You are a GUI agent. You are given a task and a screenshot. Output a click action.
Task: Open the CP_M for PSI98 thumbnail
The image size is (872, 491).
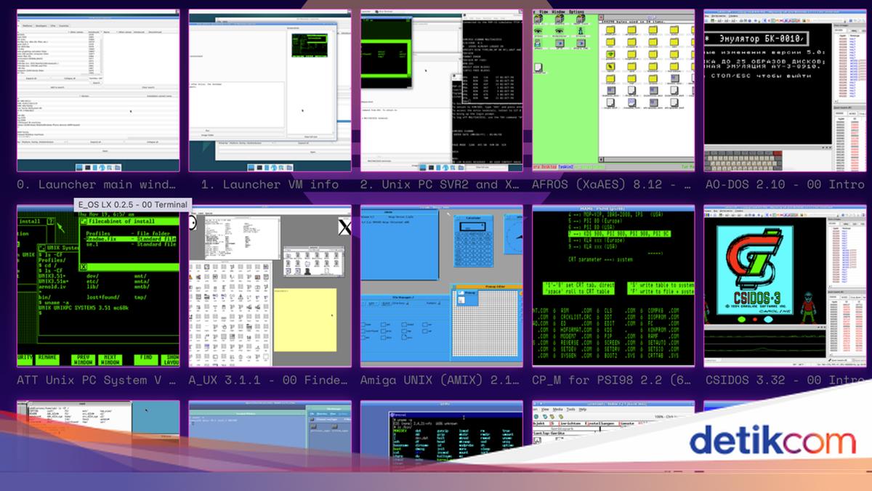click(613, 286)
